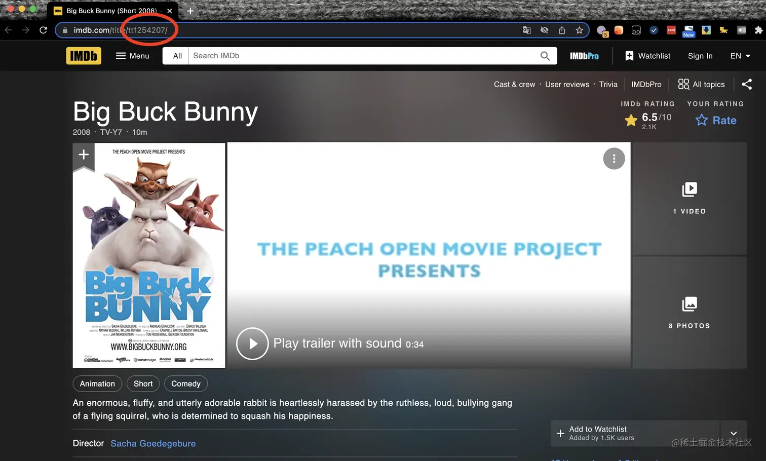Click the TV-Y7 rating label
This screenshot has width=766, height=461.
[111, 132]
